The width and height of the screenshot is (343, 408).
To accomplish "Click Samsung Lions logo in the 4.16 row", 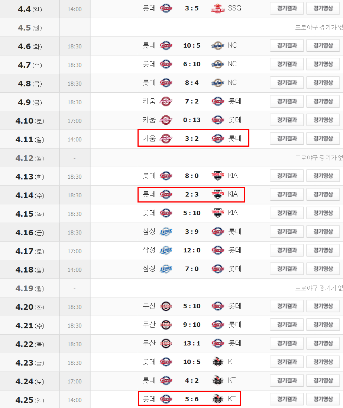I will (x=166, y=232).
